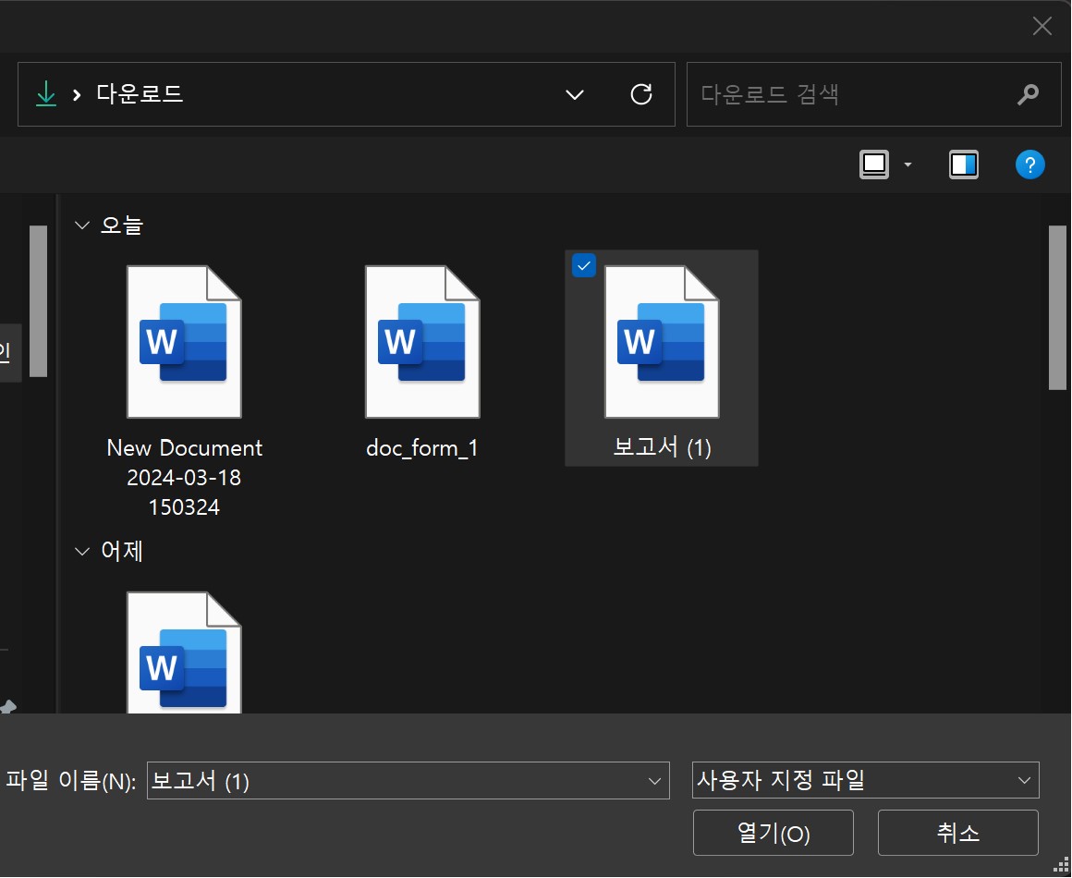Viewport: 1072px width, 878px height.
Task: Click the navigation pane scrollbar
Action: click(x=38, y=301)
